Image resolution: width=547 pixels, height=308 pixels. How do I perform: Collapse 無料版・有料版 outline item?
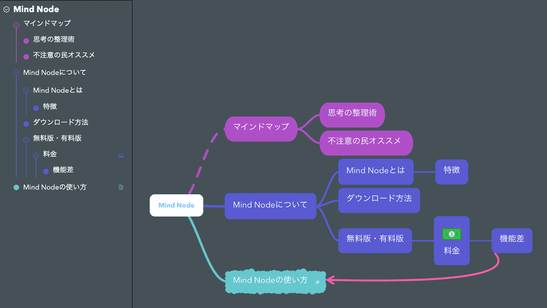pos(26,139)
